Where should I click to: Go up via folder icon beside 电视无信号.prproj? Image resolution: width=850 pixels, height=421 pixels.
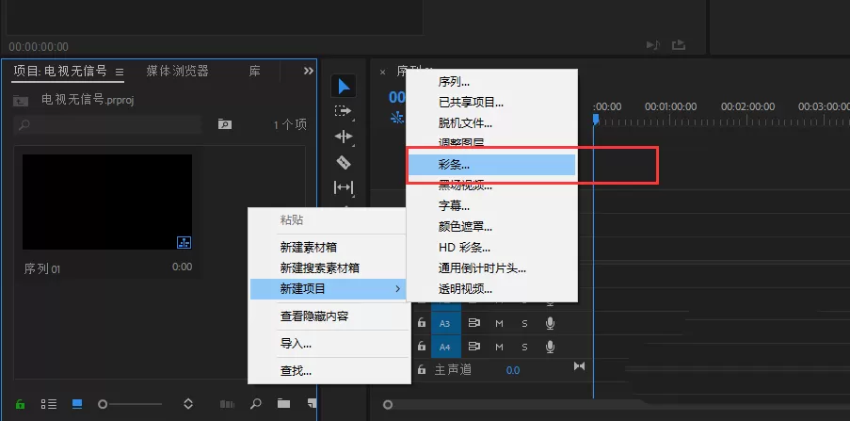(21, 101)
